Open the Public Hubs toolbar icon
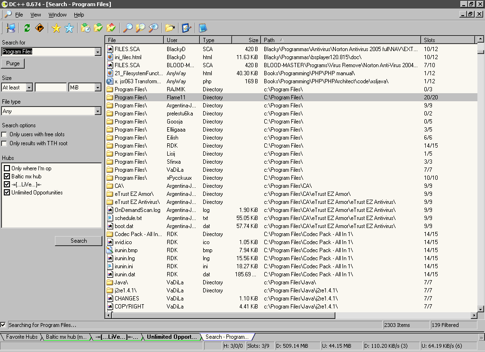This screenshot has width=485, height=352. click(x=11, y=28)
